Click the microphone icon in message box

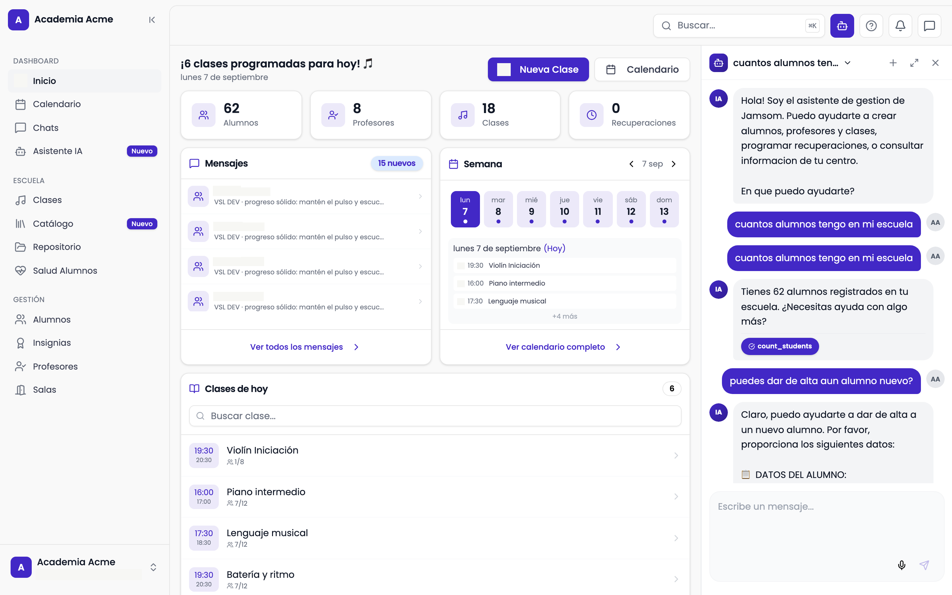coord(902,565)
